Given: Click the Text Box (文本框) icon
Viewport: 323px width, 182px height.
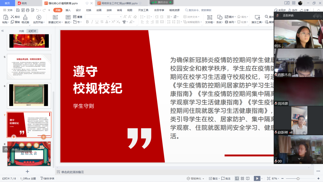Looking at the screenshot, I should (209, 17).
